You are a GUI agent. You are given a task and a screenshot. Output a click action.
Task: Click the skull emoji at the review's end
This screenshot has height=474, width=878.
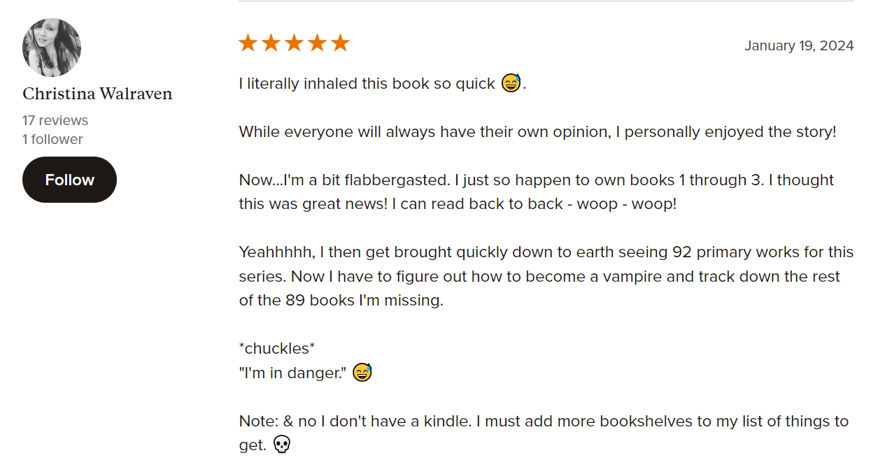281,444
